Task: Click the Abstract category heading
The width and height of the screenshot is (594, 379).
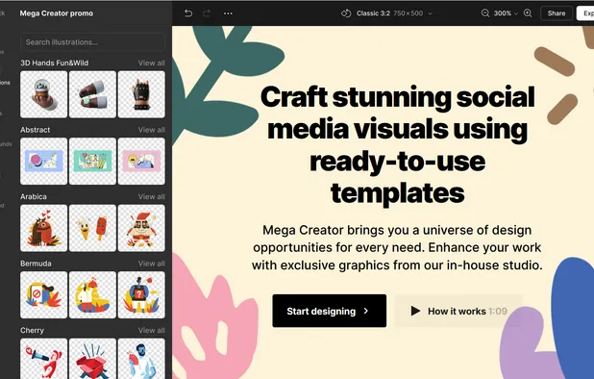Action: [36, 130]
